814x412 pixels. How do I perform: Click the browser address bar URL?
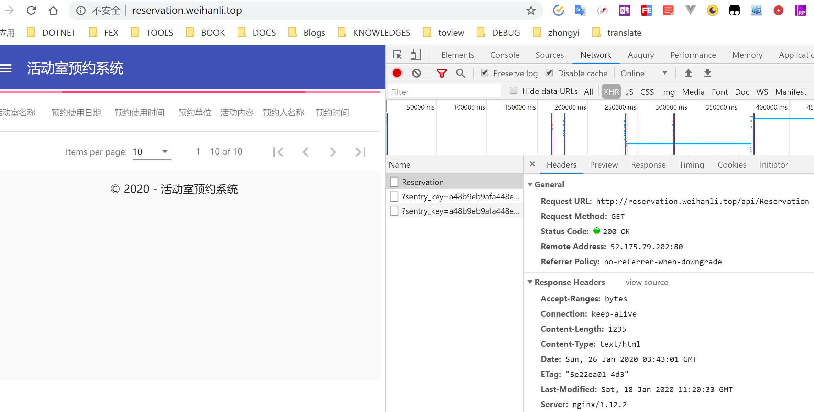coord(187,11)
